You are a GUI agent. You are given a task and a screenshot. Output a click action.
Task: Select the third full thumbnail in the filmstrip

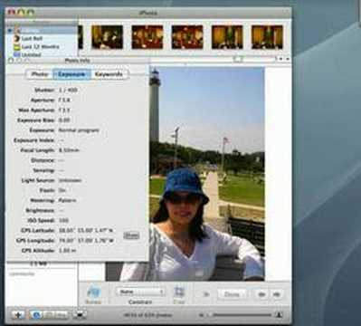[187, 37]
